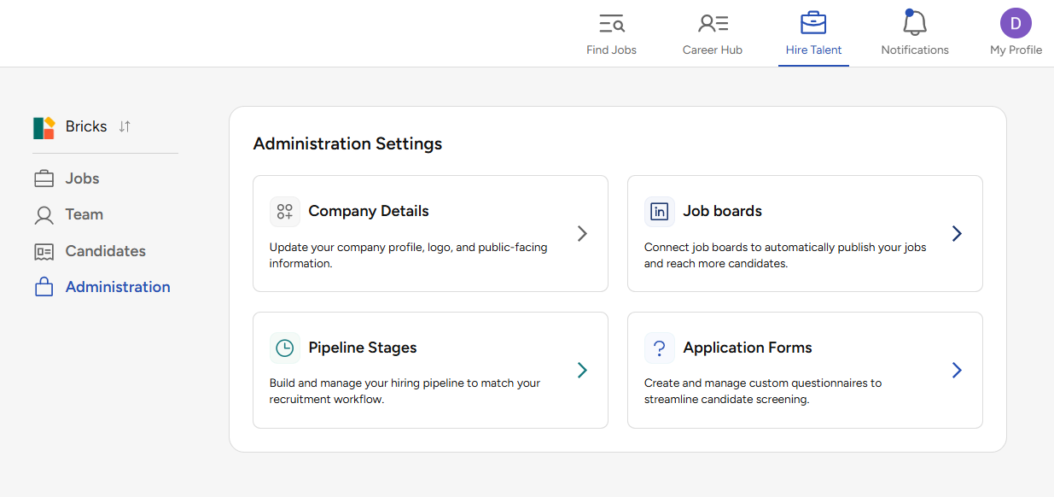The width and height of the screenshot is (1054, 497).
Task: Click the chevron arrow on Pipeline Stages card
Action: click(582, 370)
